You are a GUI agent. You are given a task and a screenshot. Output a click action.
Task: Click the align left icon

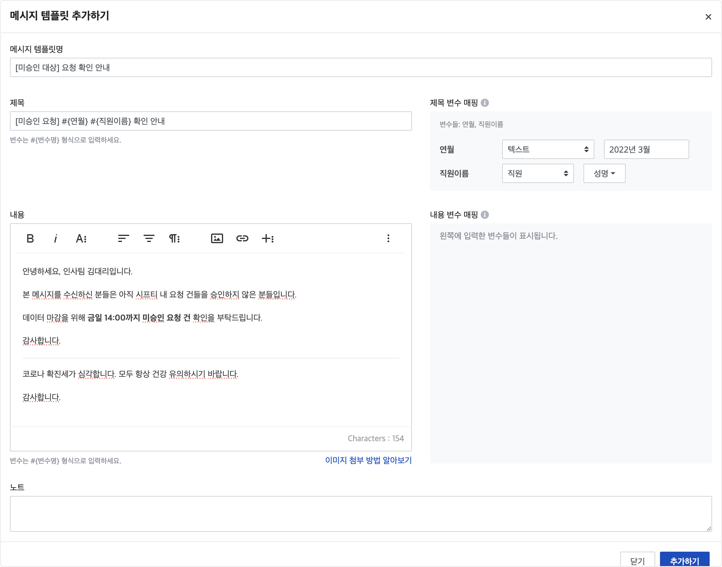[123, 238]
